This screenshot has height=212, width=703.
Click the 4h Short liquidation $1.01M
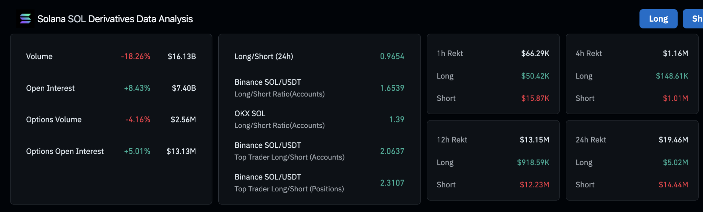point(675,98)
